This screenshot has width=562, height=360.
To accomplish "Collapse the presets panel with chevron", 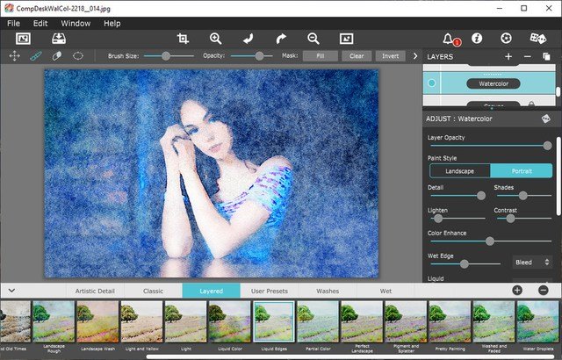I will [11, 290].
